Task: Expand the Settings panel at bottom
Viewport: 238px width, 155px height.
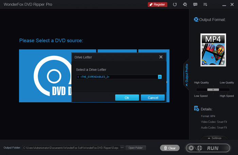Action: tap(215, 138)
